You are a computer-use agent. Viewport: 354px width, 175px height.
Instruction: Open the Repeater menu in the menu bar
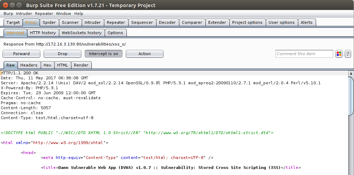44,14
